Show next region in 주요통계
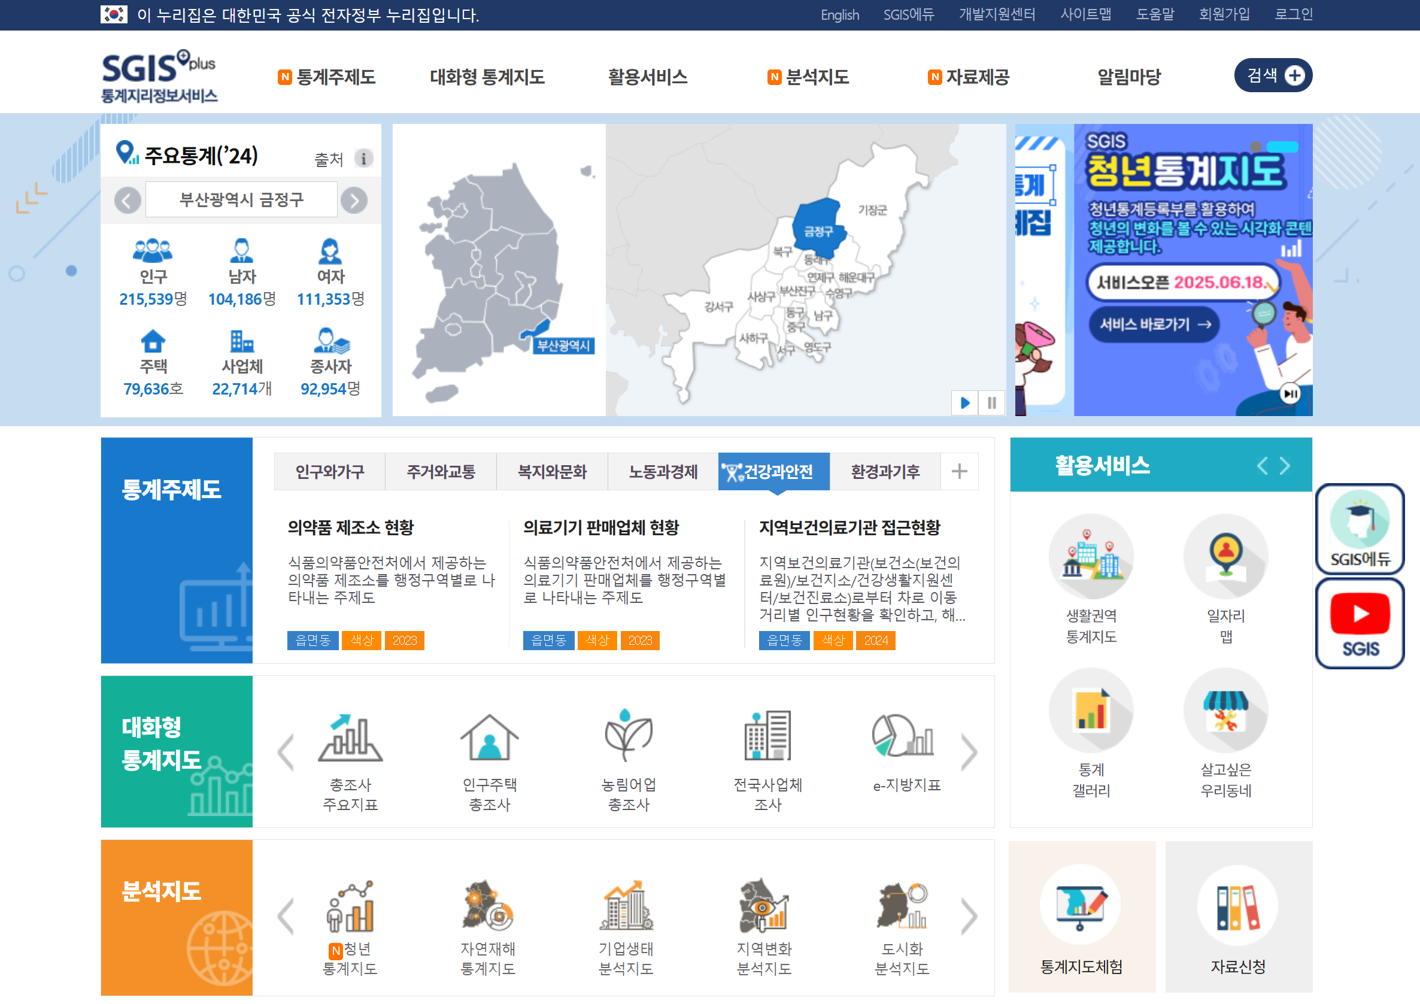1420x1004 pixels. [354, 201]
